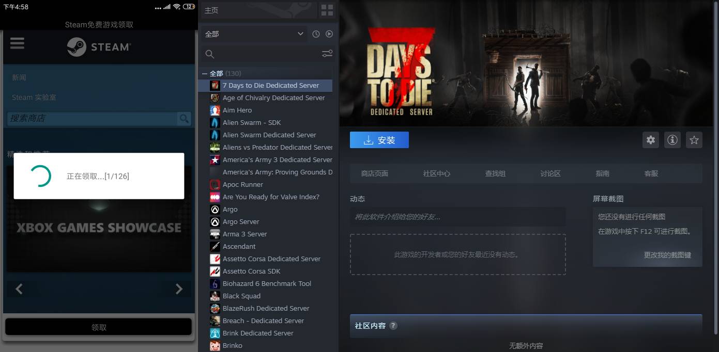719x352 pixels.
Task: Click the ready-to-play filter icon
Action: click(x=329, y=34)
